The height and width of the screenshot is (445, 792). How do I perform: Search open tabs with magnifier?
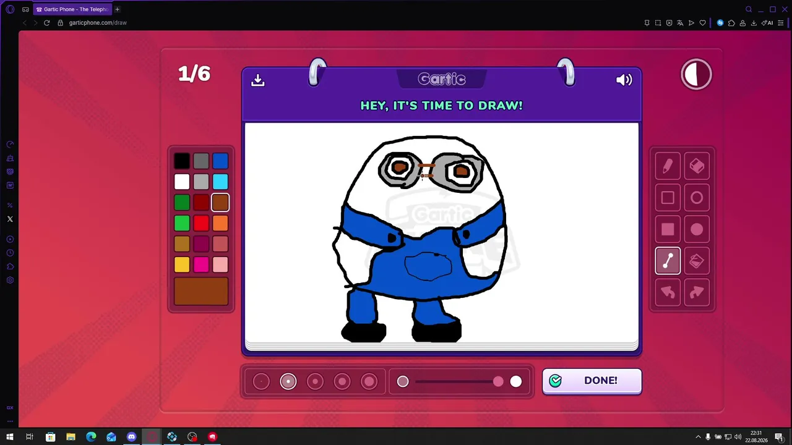[x=749, y=9]
